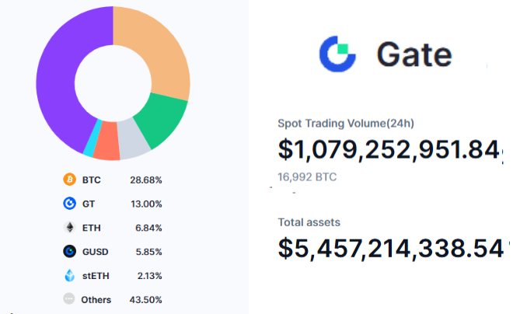
Task: Click the stETH water-drop icon
Action: coord(69,275)
